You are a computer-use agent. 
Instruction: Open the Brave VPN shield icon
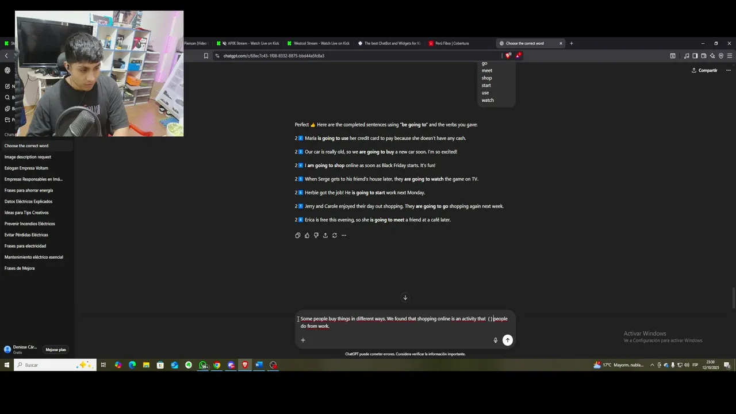click(x=721, y=56)
